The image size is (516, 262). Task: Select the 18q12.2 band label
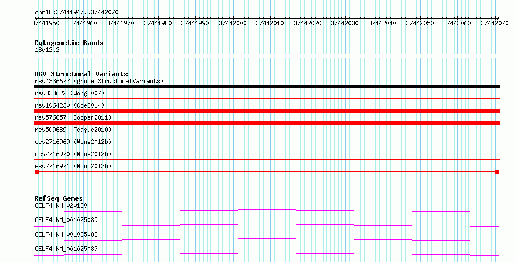(47, 50)
